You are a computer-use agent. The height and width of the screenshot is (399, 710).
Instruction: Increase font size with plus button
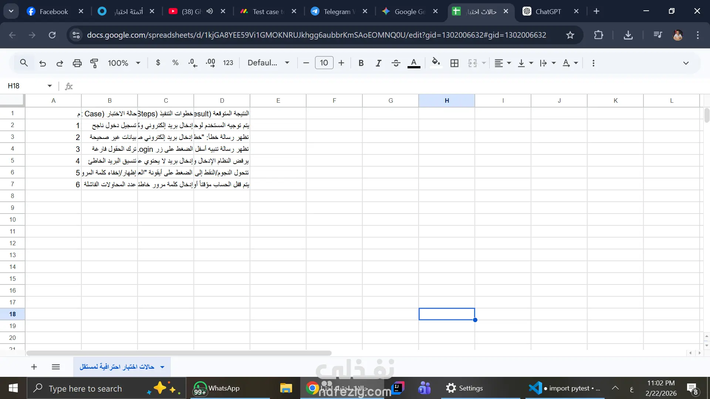[341, 63]
